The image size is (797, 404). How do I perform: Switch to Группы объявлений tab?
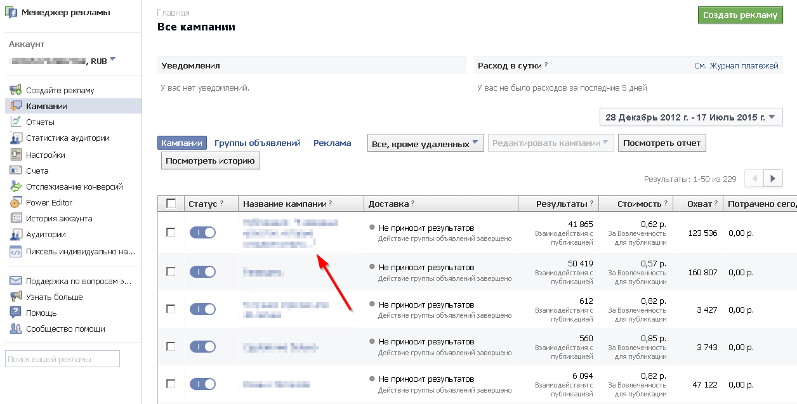(x=257, y=143)
